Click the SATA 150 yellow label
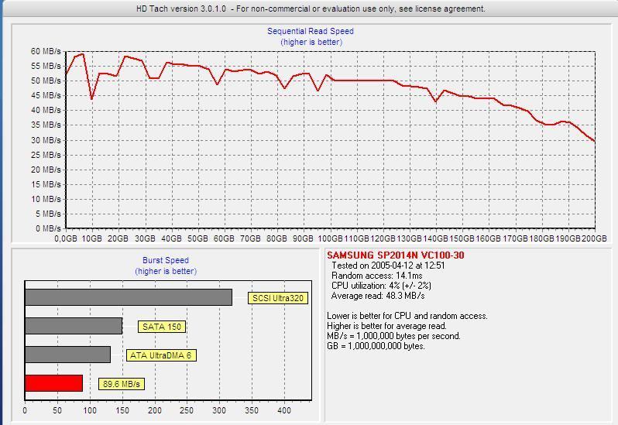 pyautogui.click(x=162, y=327)
